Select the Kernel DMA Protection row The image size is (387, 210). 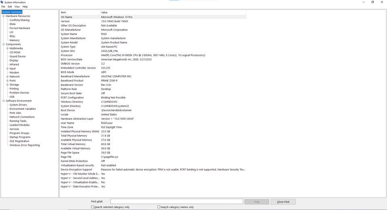coord(153,161)
